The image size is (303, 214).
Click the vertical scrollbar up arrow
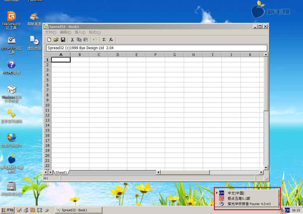[x=266, y=55]
